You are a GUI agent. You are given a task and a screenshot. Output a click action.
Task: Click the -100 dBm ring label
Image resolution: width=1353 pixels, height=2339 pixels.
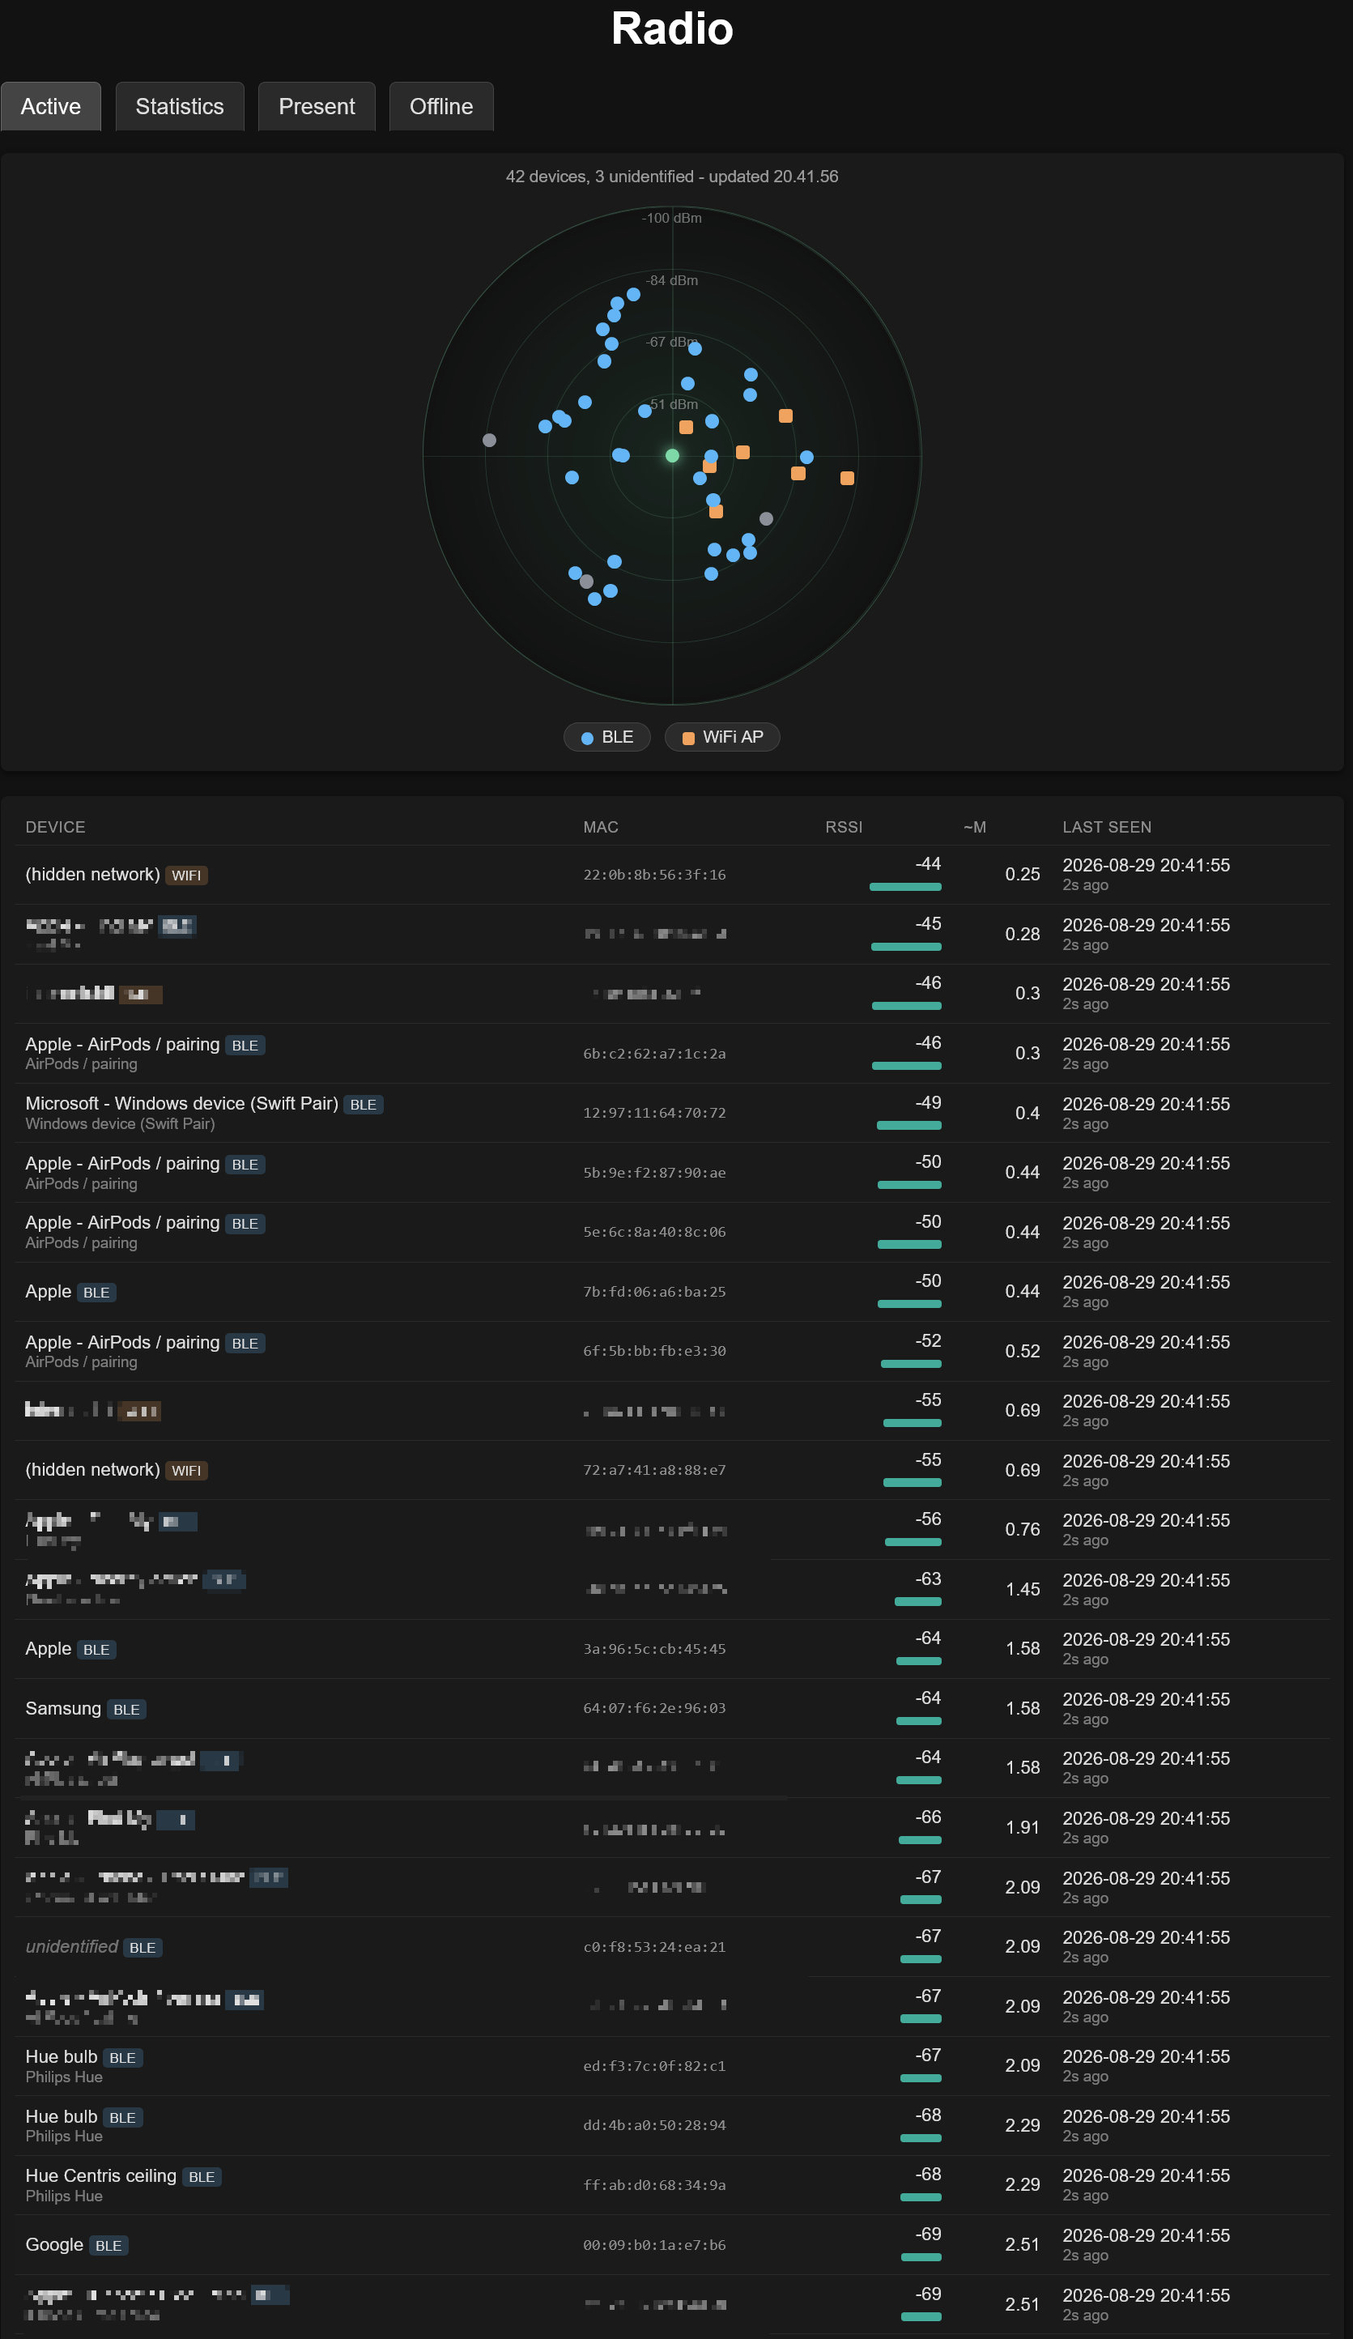tap(672, 218)
